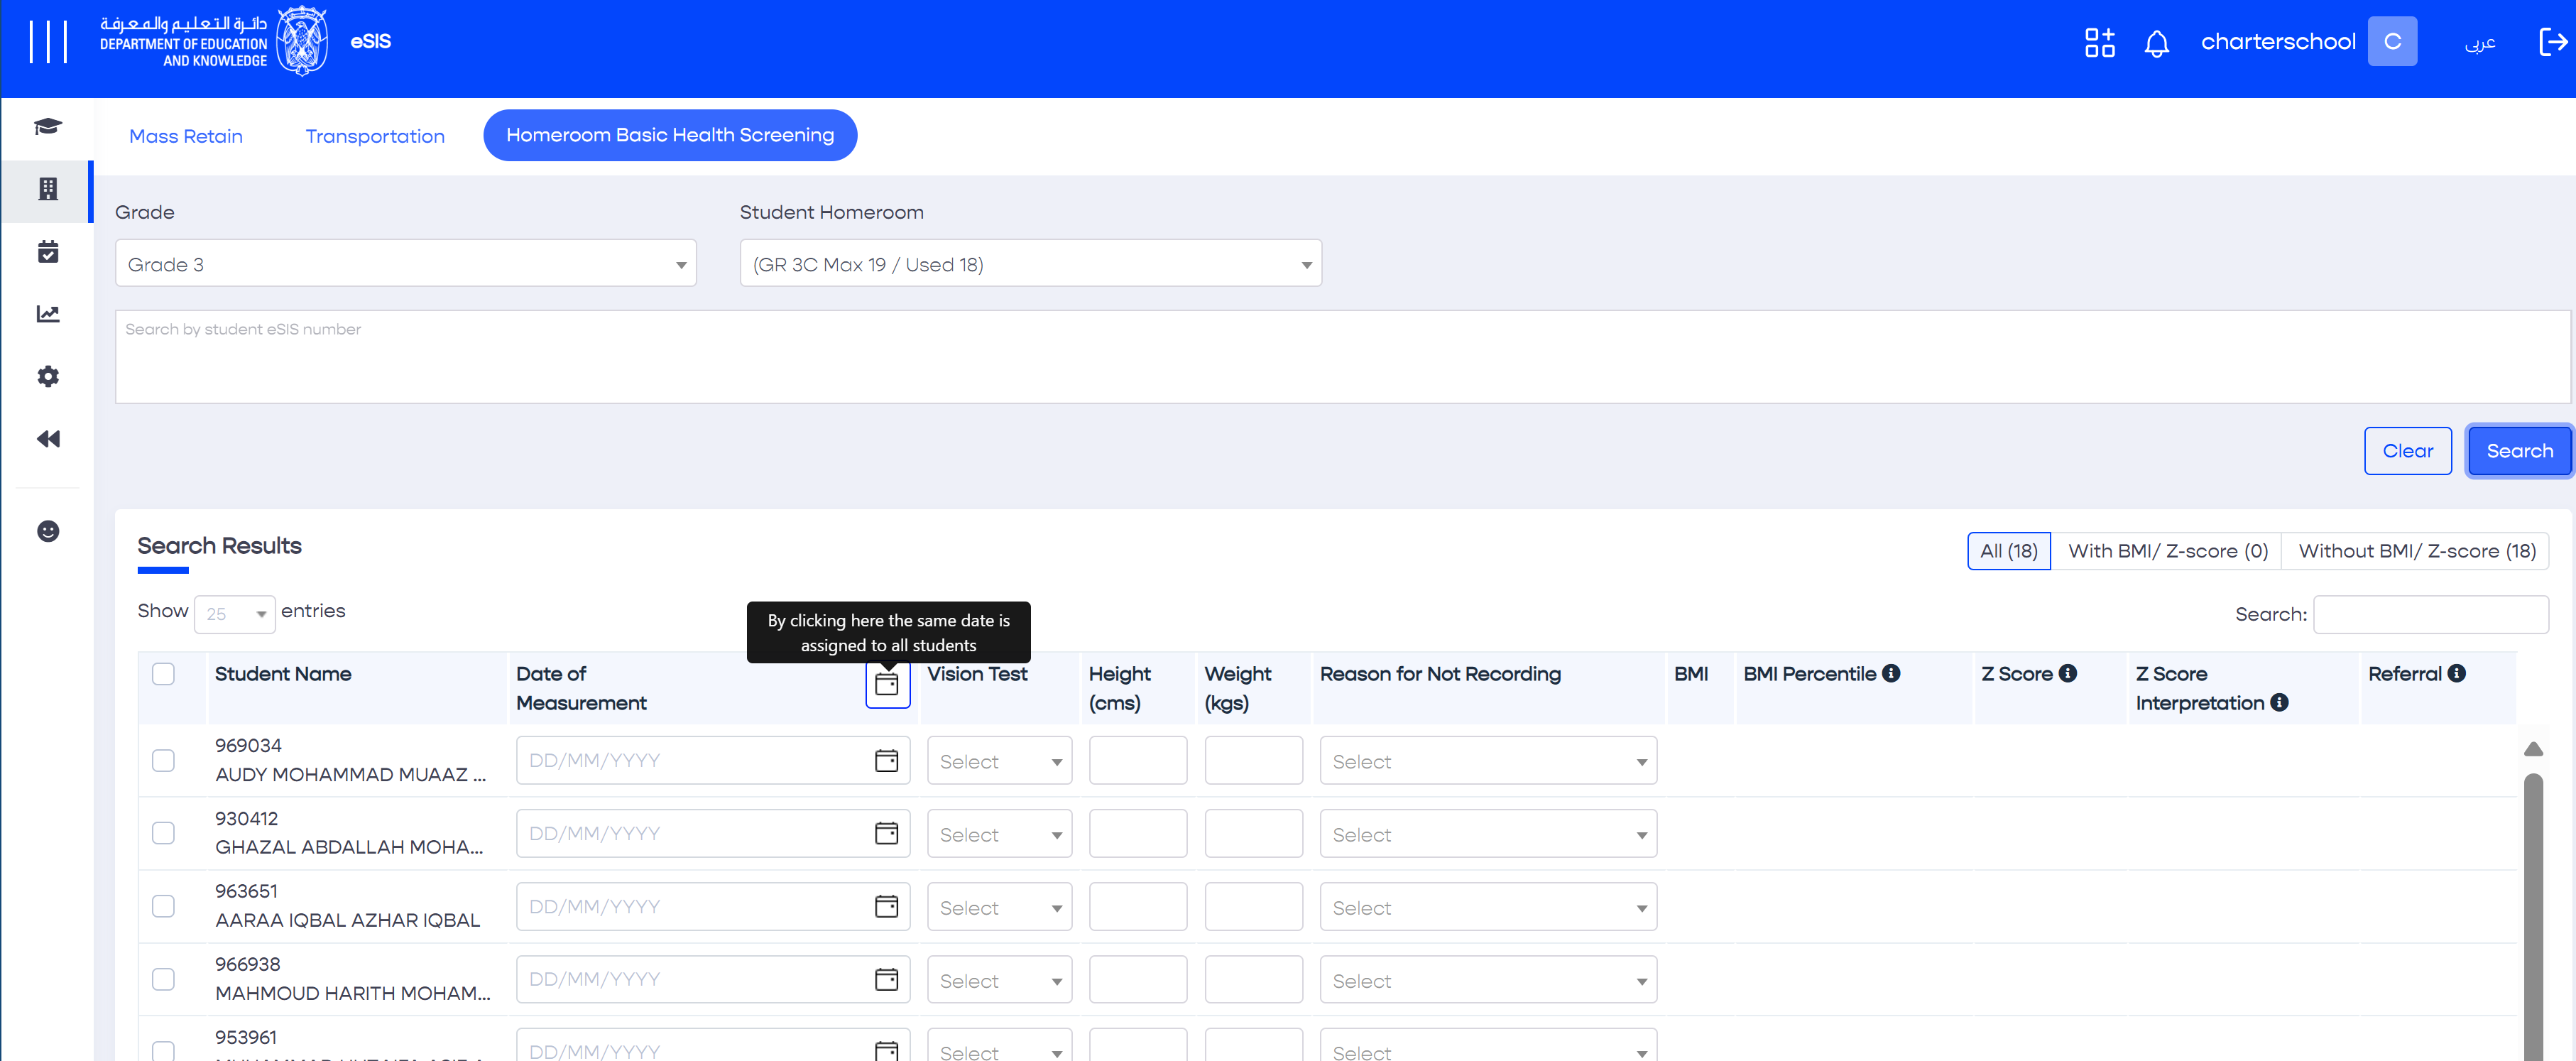The width and height of the screenshot is (2576, 1061).
Task: Click the notification bell icon
Action: click(x=2156, y=43)
